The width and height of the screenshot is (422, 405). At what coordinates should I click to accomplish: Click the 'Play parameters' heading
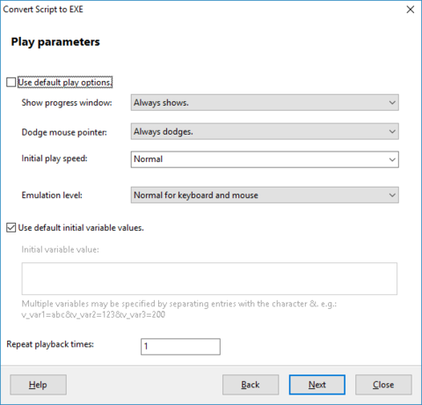click(x=55, y=41)
